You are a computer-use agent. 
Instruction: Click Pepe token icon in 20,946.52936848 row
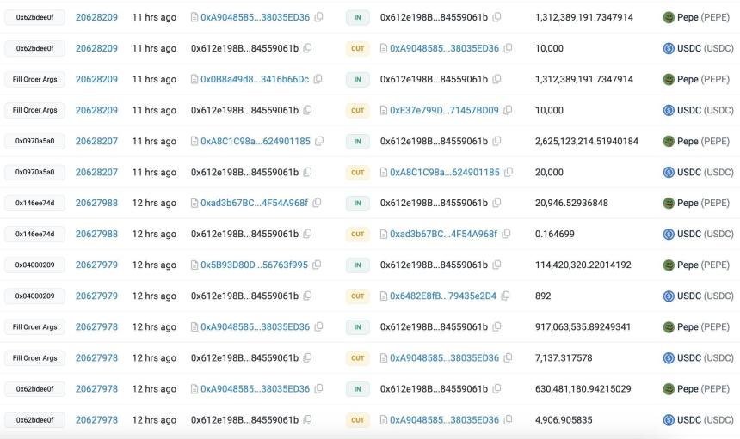point(669,203)
